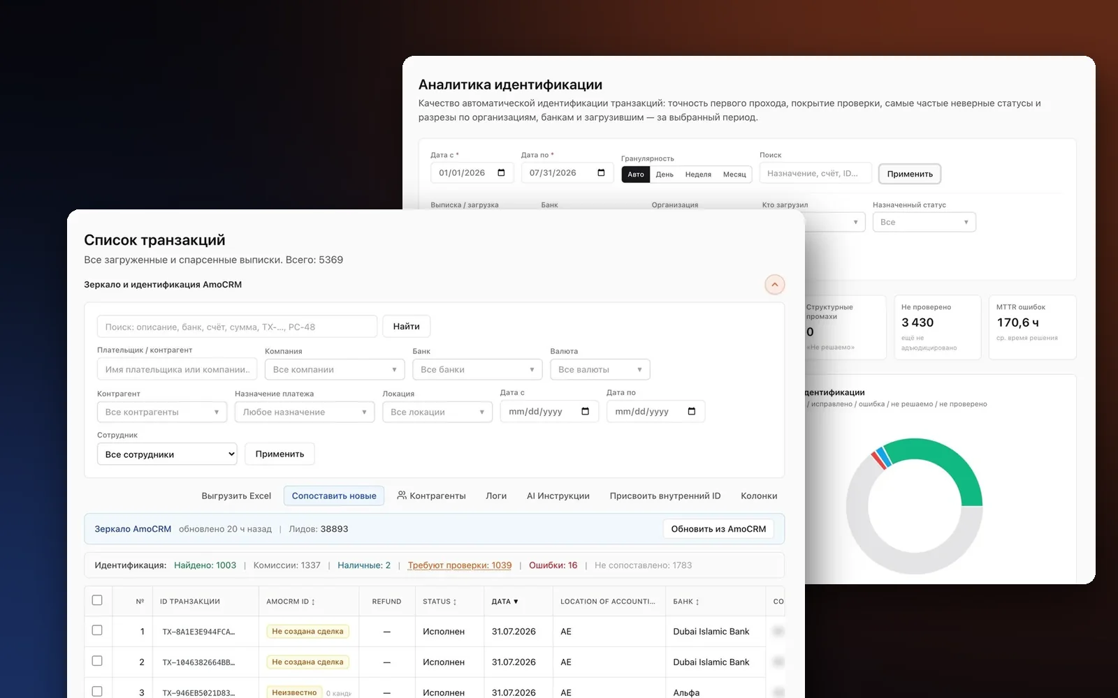Screen dimensions: 1118x698
Task: Open the Все локации dropdown
Action: pos(437,412)
